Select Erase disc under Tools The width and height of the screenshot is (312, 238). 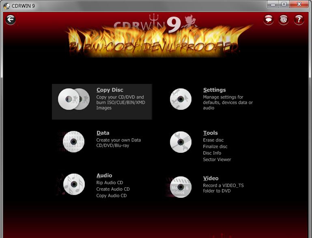tap(213, 140)
